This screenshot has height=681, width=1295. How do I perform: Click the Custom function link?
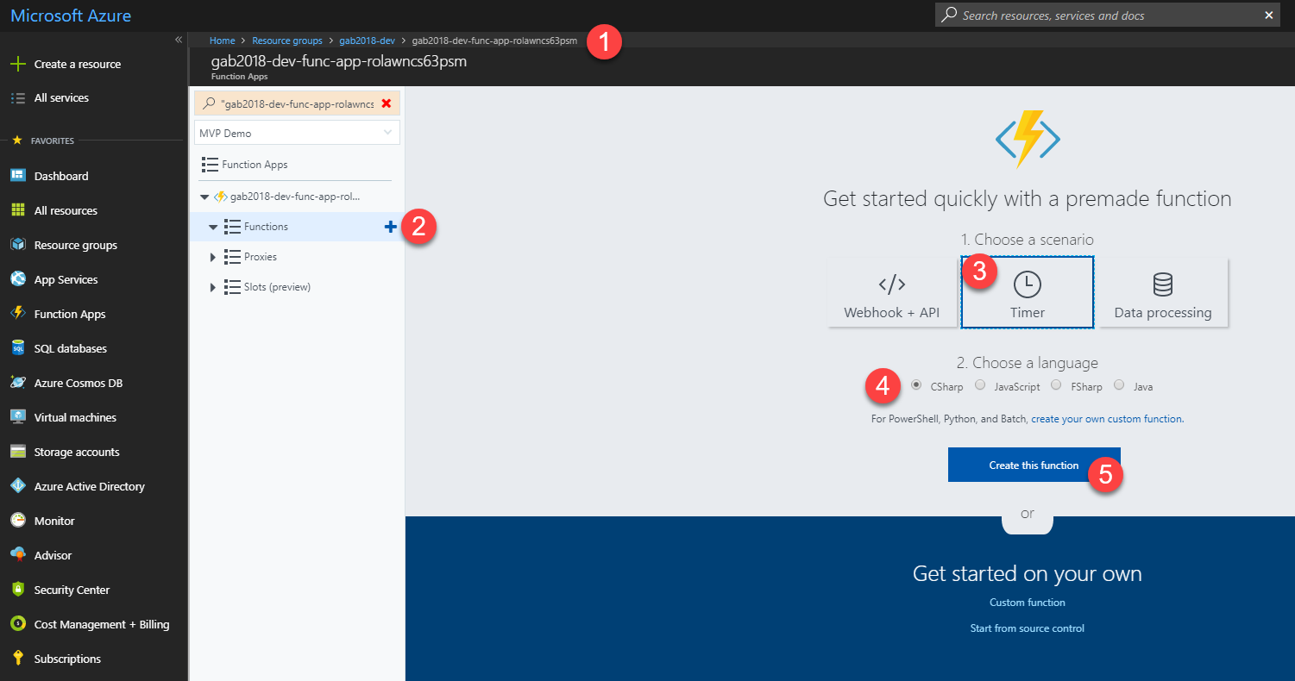click(x=1028, y=603)
